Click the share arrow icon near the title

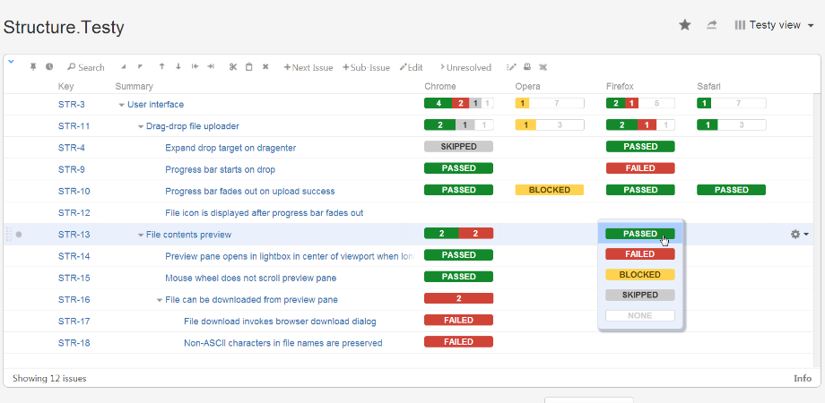tap(711, 25)
